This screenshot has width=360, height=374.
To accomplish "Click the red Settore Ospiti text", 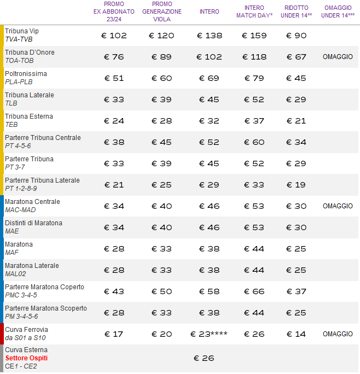I will pos(26,358).
